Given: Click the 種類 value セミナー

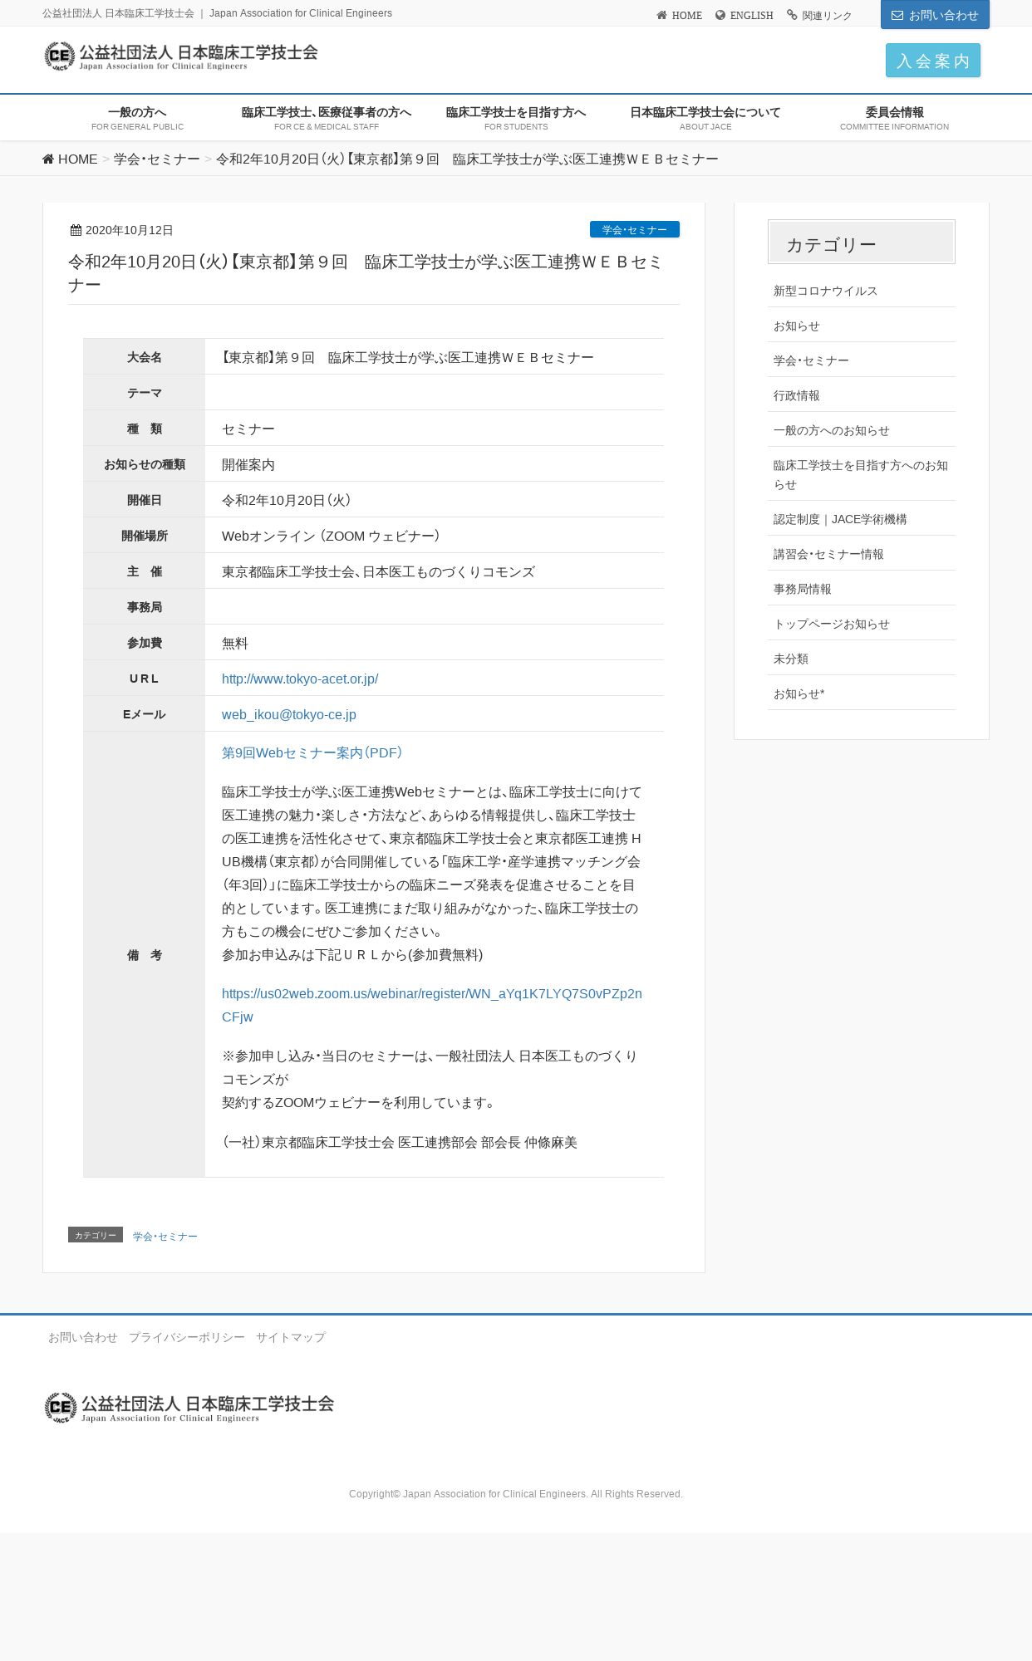Looking at the screenshot, I should 248,429.
